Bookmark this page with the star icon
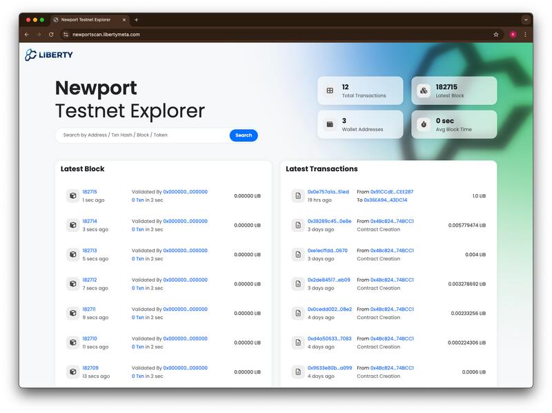The height and width of the screenshot is (413, 552). point(496,35)
